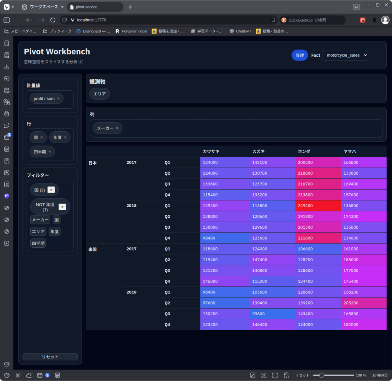Adjust the page zoom slider

pos(322,375)
